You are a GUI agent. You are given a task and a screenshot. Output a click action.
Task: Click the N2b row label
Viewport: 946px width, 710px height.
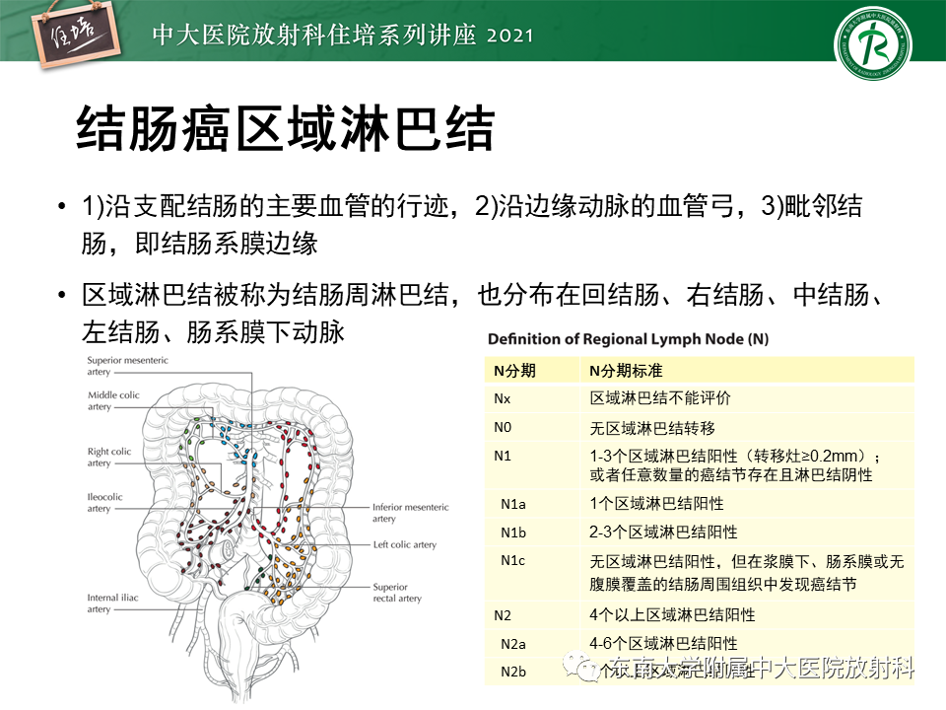coord(513,672)
